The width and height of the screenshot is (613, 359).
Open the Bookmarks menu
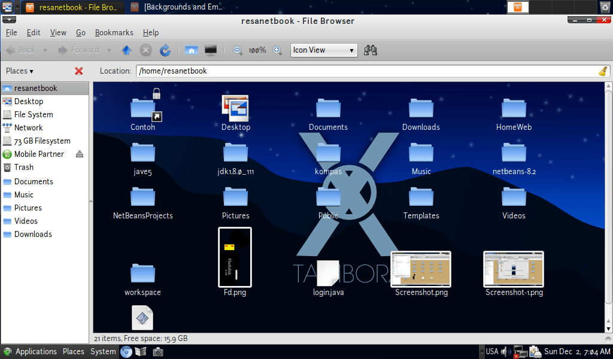(x=114, y=32)
